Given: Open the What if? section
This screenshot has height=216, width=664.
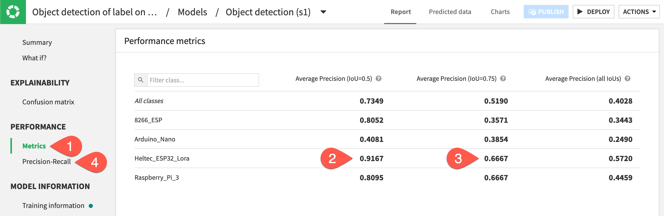Looking at the screenshot, I should point(34,58).
